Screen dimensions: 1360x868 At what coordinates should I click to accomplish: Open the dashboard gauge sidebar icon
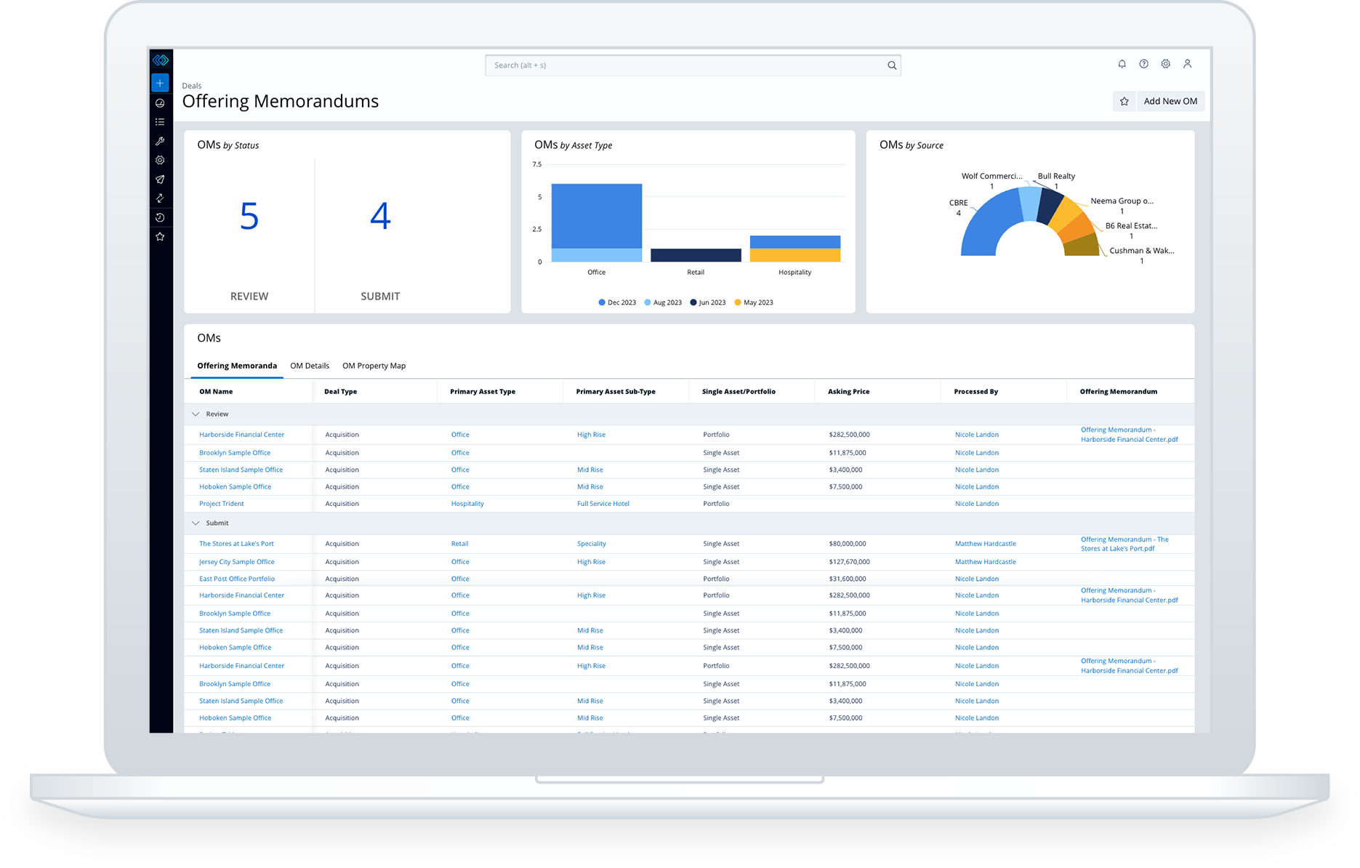(x=160, y=103)
